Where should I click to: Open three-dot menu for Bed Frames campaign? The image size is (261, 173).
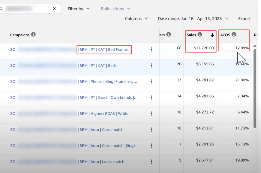coord(151,50)
